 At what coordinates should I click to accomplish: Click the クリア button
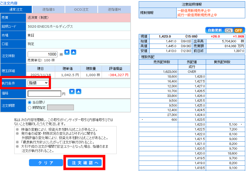46,163
